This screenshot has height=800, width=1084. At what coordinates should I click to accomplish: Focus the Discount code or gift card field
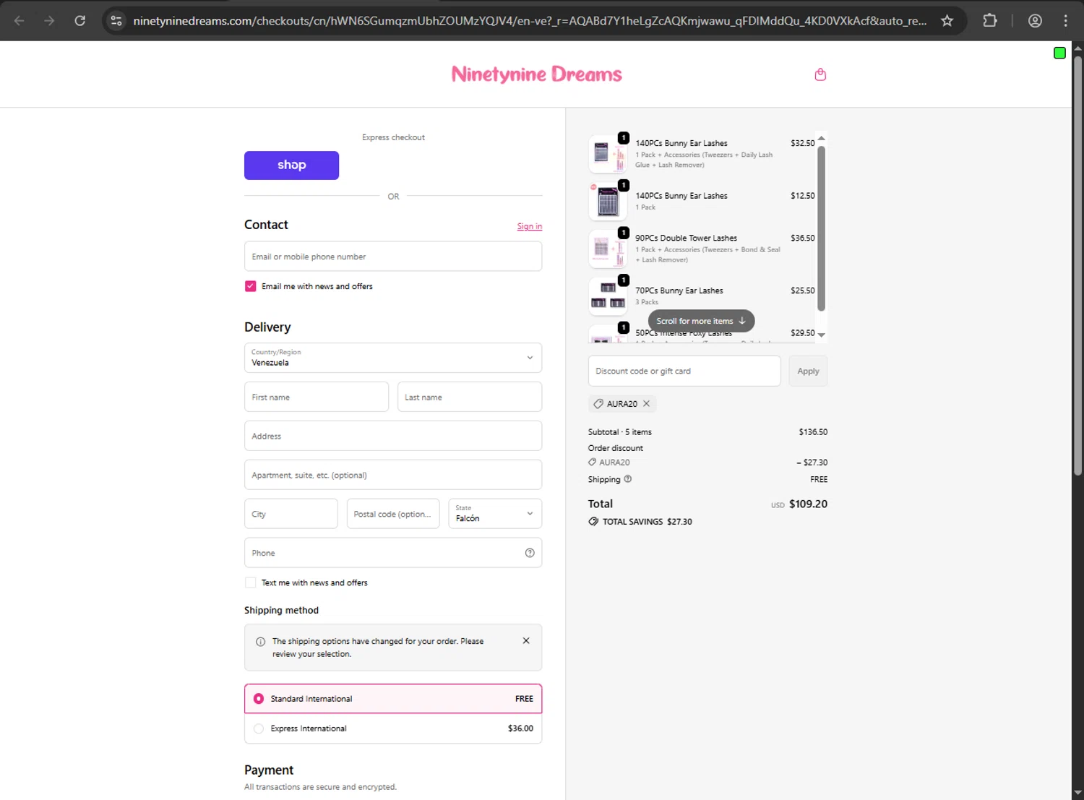coord(684,371)
